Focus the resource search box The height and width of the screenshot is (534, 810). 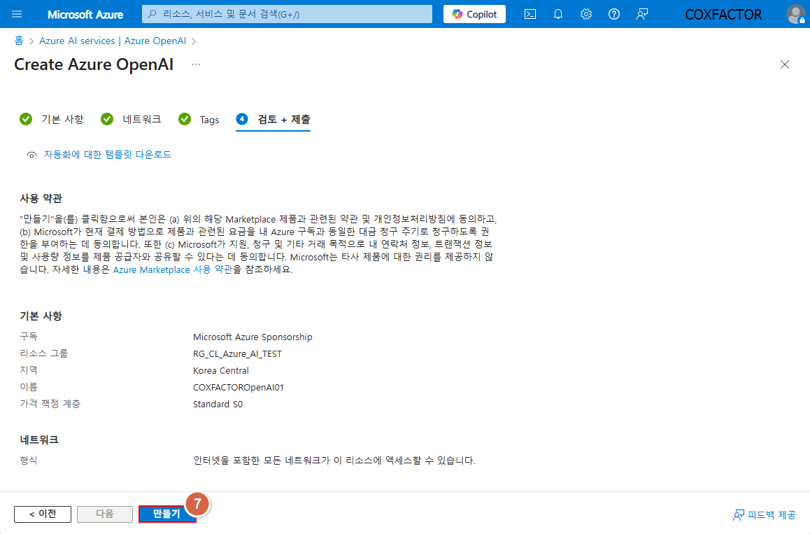[287, 14]
